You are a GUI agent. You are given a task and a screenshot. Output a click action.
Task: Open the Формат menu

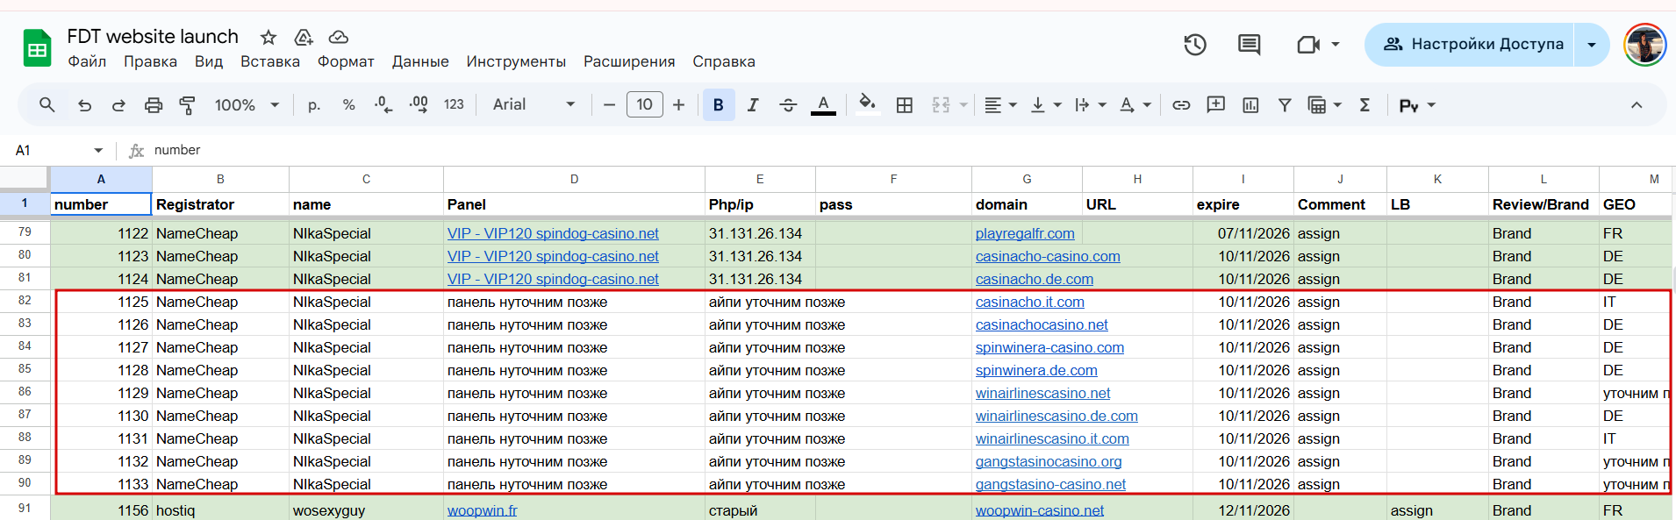(x=346, y=61)
